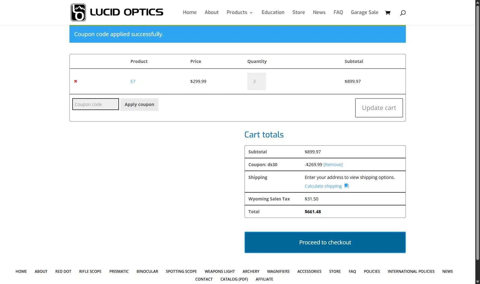The width and height of the screenshot is (480, 284).
Task: Click the scrollbar down arrow
Action: [478, 282]
